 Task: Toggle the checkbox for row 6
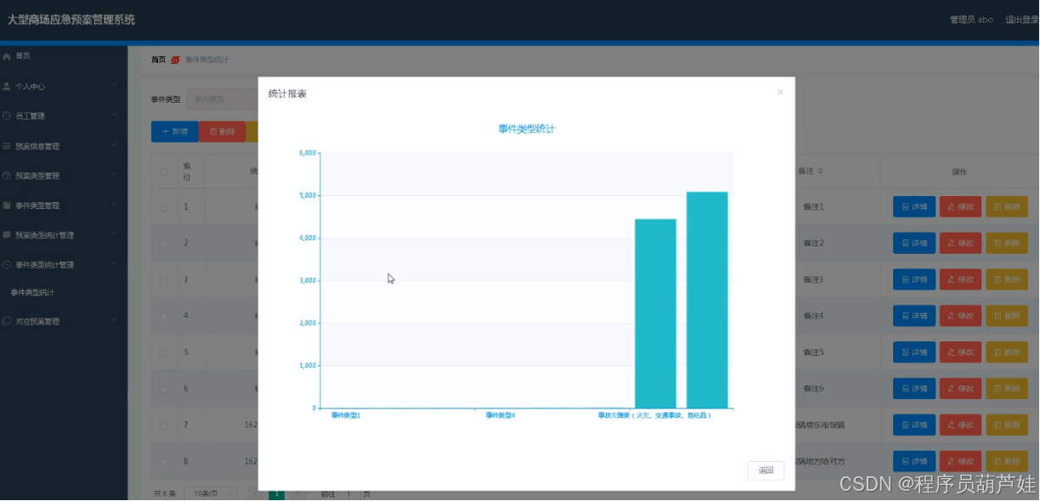[x=164, y=388]
